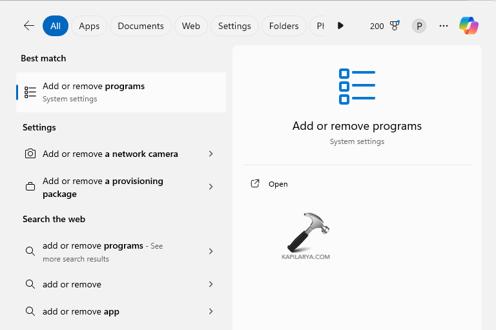Click the provisioning package briefcase icon
496x330 pixels.
tap(30, 187)
